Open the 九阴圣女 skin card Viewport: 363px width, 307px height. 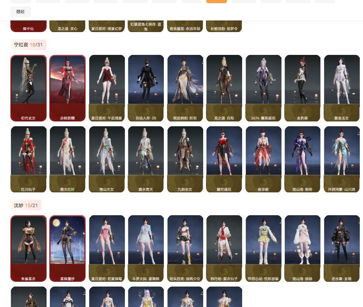185,159
